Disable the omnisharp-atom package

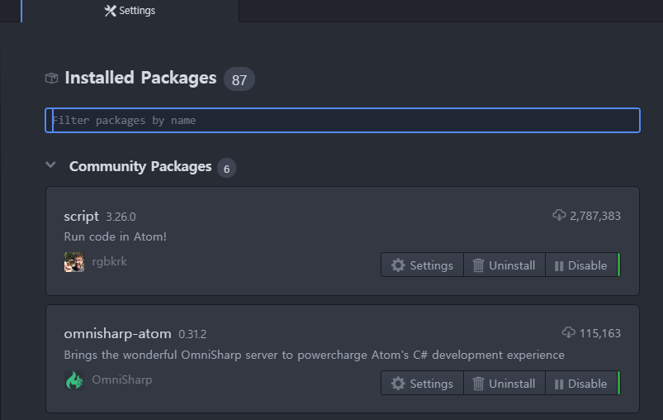580,384
